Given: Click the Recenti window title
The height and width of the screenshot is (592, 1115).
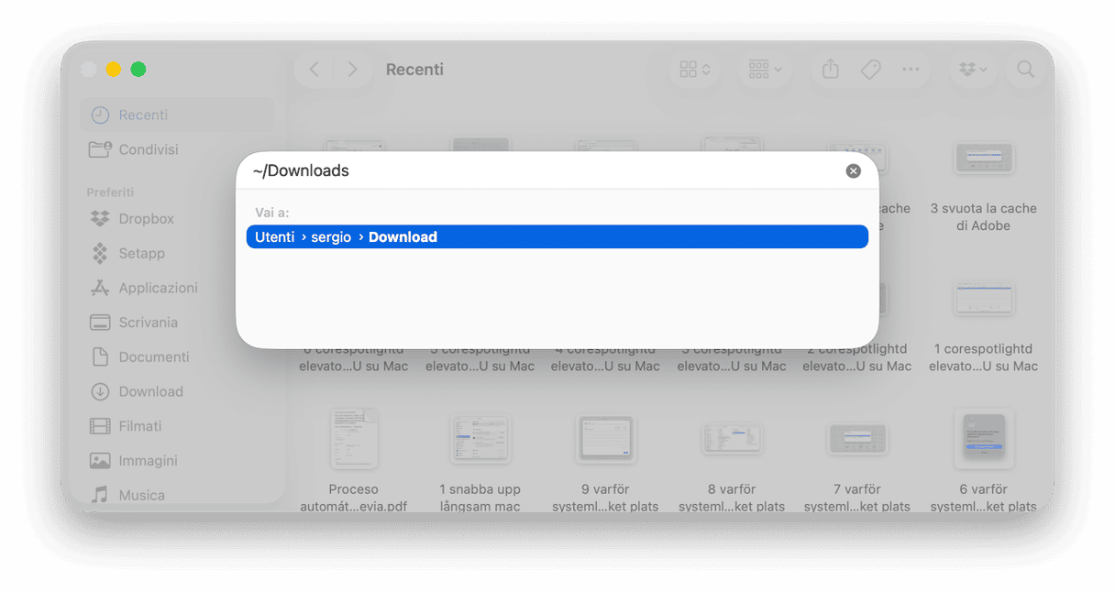Looking at the screenshot, I should tap(414, 70).
